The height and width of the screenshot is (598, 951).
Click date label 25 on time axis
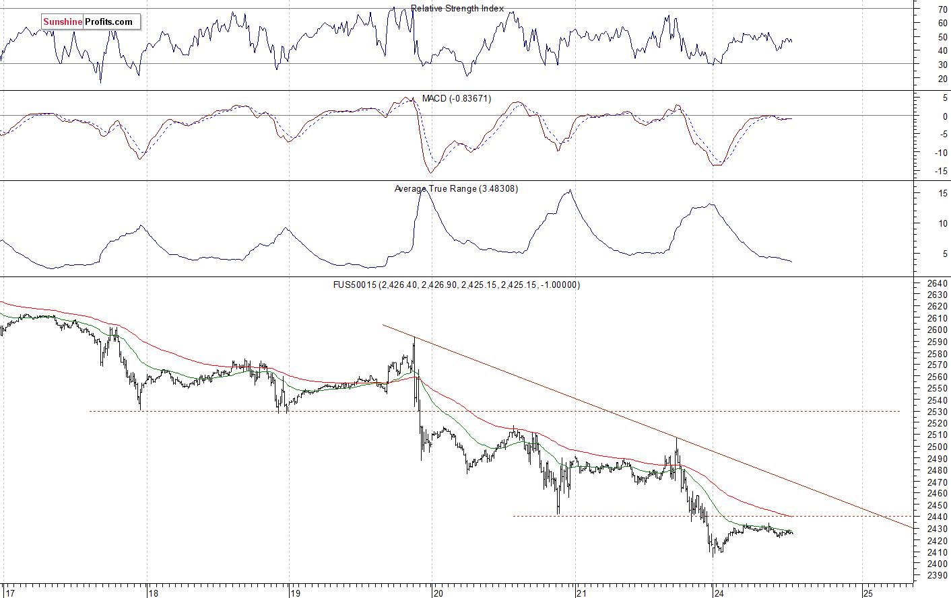click(x=868, y=593)
